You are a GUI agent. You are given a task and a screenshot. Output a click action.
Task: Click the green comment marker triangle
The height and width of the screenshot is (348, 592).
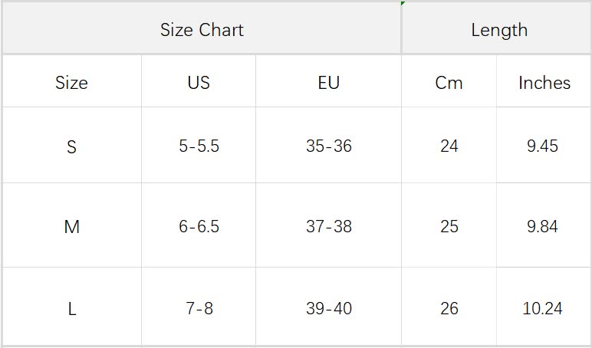point(403,4)
